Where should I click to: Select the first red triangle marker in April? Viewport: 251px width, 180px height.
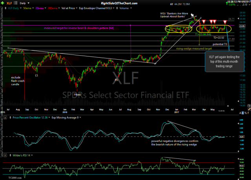pyautogui.click(x=204, y=22)
